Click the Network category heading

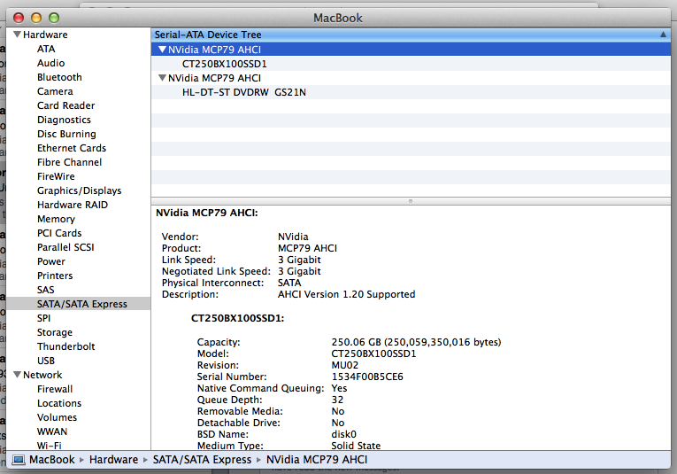pyautogui.click(x=42, y=375)
